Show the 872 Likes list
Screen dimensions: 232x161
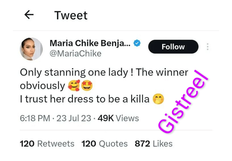pos(153,144)
